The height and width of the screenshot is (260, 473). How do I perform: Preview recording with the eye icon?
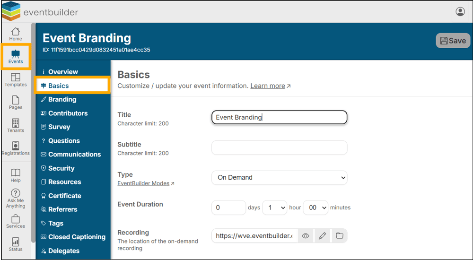[x=306, y=236]
